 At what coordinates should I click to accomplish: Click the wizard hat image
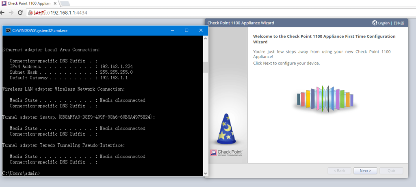[x=226, y=129]
